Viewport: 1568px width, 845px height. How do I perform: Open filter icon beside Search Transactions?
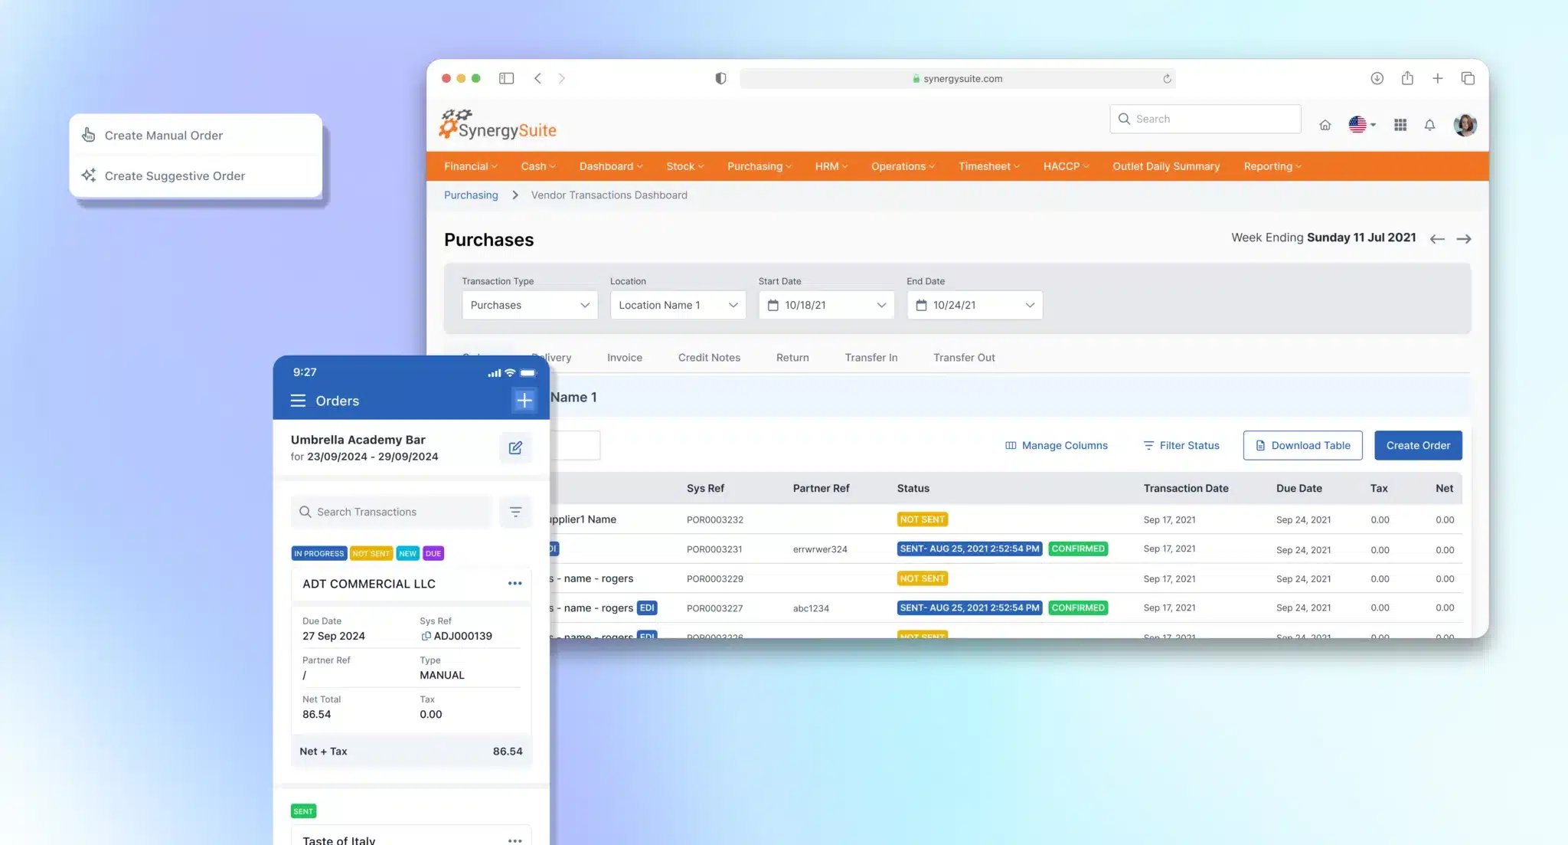coord(515,512)
